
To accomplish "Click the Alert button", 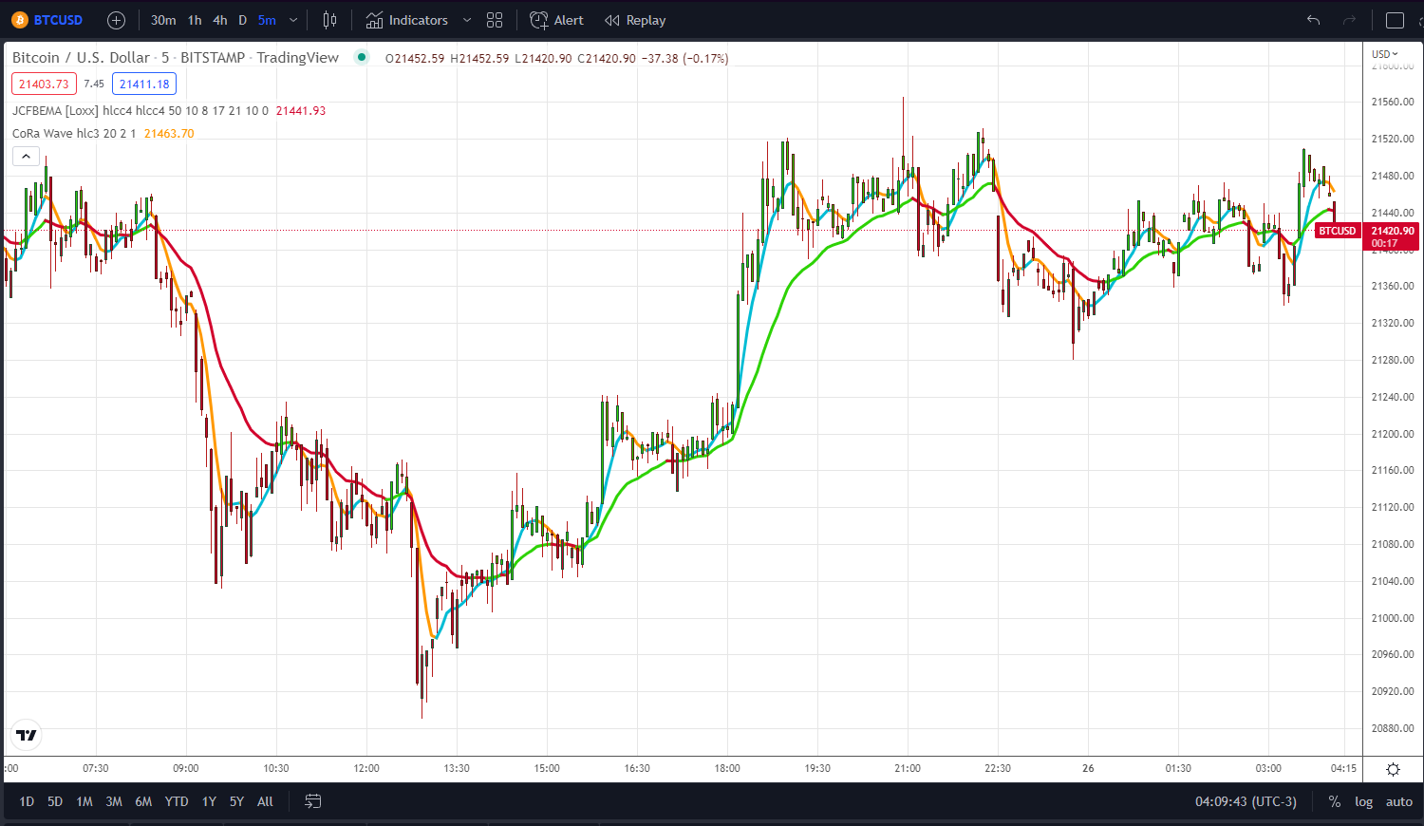I will [x=556, y=20].
